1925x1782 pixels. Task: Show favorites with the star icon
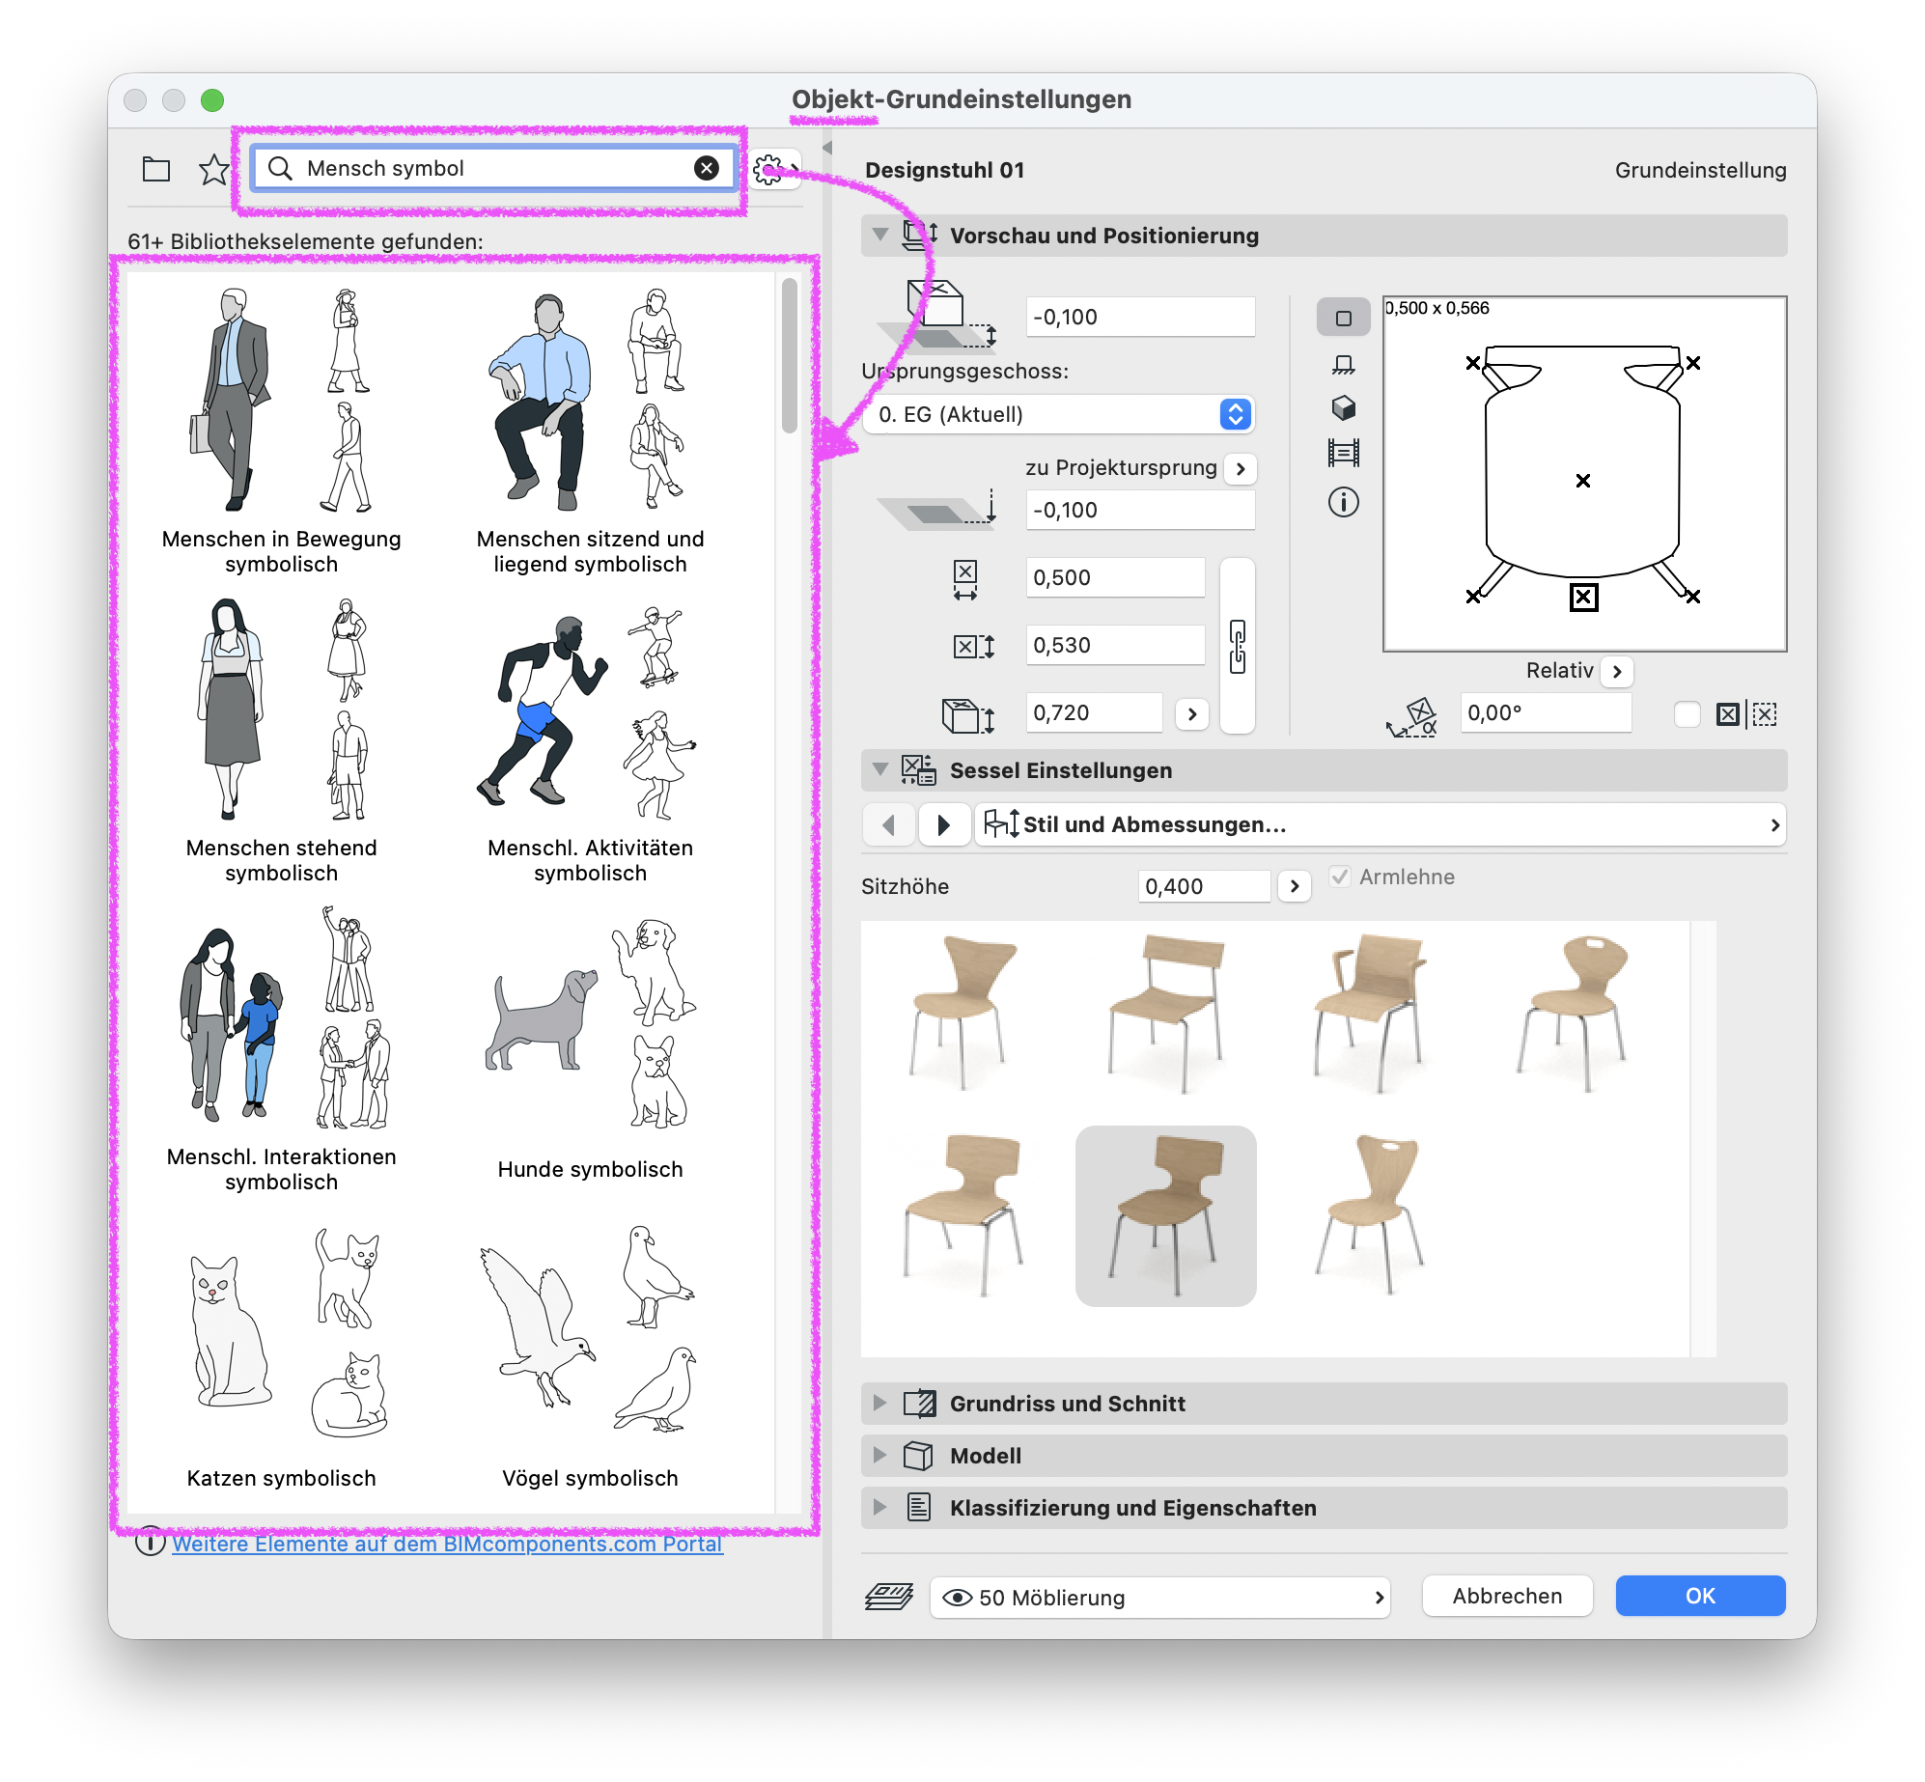pyautogui.click(x=213, y=170)
